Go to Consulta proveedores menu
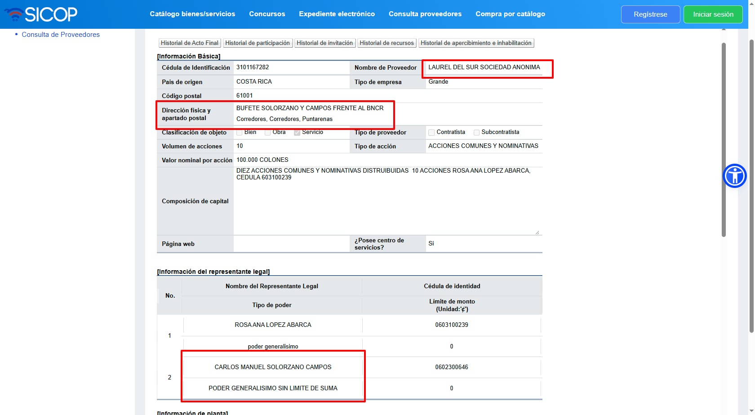Viewport: 755px width, 415px height. [x=425, y=14]
